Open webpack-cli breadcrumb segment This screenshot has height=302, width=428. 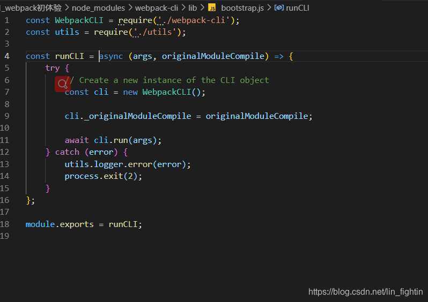[157, 8]
